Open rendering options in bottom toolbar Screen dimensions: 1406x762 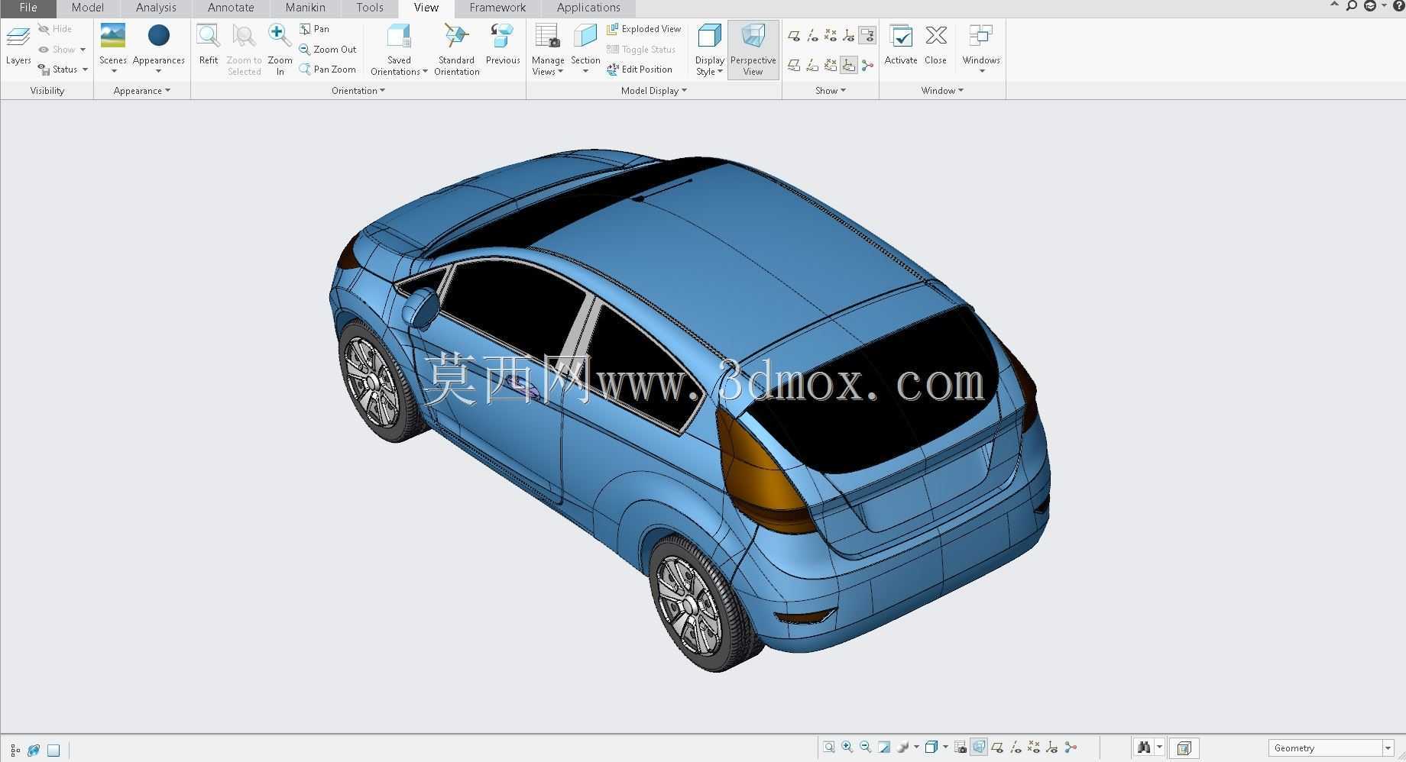tap(907, 747)
